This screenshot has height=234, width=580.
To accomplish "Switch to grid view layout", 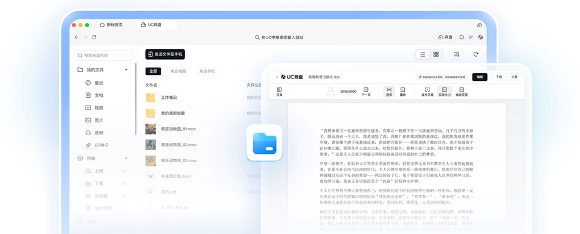I will tap(436, 54).
